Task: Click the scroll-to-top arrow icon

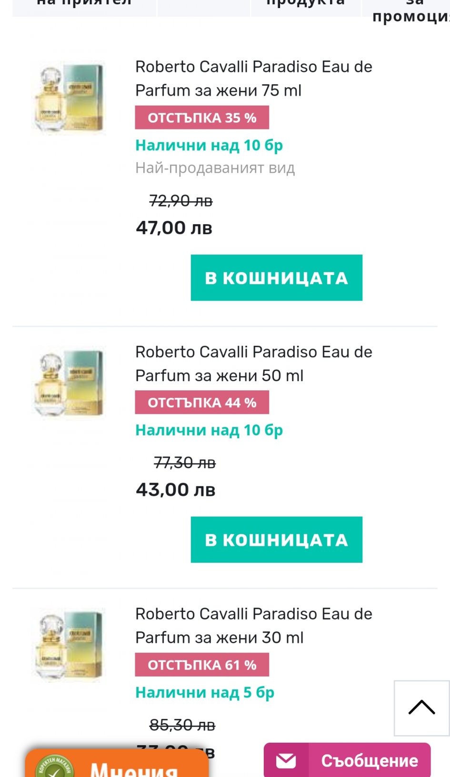Action: coord(421,708)
